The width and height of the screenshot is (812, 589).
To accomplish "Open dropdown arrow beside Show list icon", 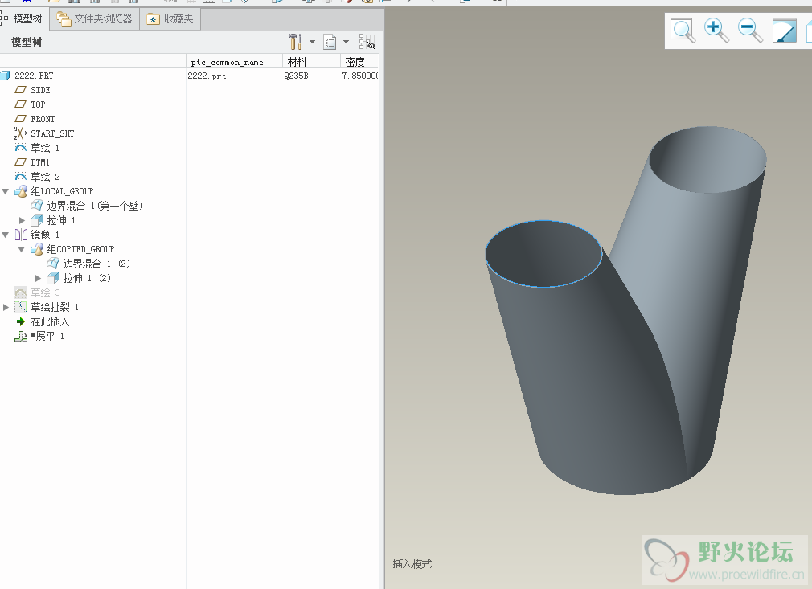I will (346, 42).
